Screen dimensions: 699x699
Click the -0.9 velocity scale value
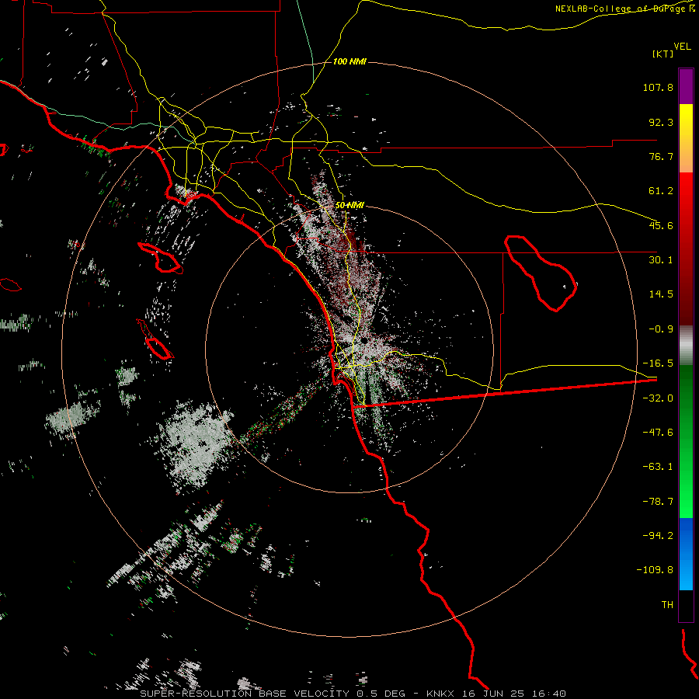coord(661,329)
